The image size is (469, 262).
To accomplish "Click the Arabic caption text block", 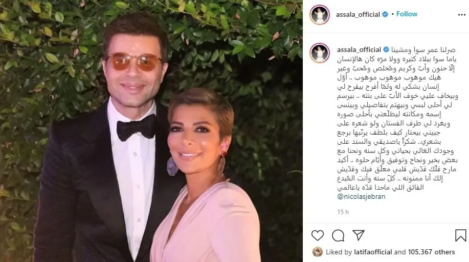I will pyautogui.click(x=397, y=119).
